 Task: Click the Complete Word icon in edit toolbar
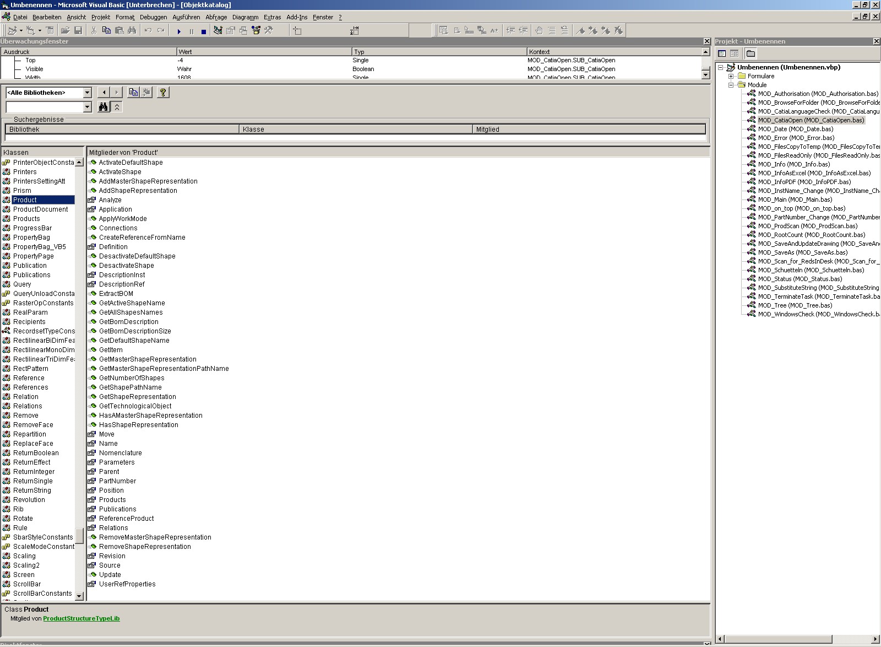(x=494, y=30)
